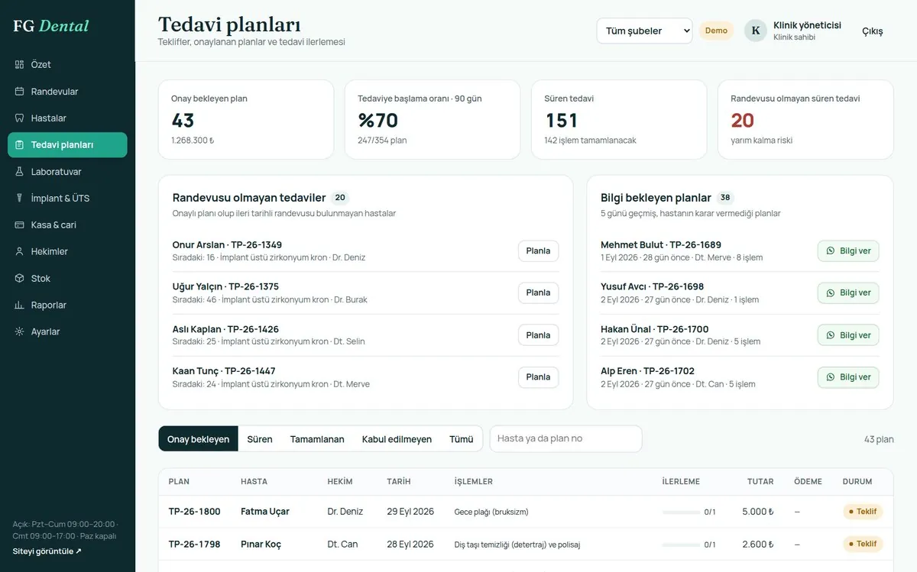
Task: Click progress bar for TP-26-1800
Action: pyautogui.click(x=681, y=512)
